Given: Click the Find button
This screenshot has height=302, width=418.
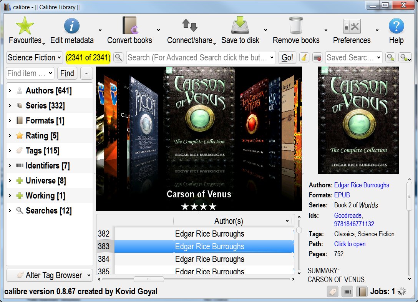Looking at the screenshot, I should [67, 73].
